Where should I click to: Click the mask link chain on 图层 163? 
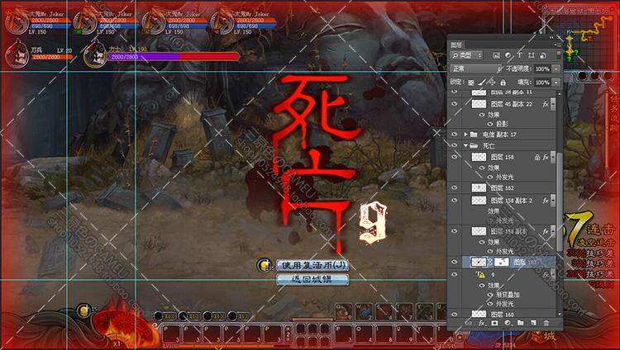point(491,262)
